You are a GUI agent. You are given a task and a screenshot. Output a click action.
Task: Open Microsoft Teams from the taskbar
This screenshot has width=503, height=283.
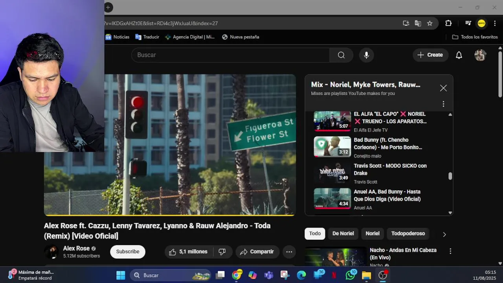coord(269,275)
